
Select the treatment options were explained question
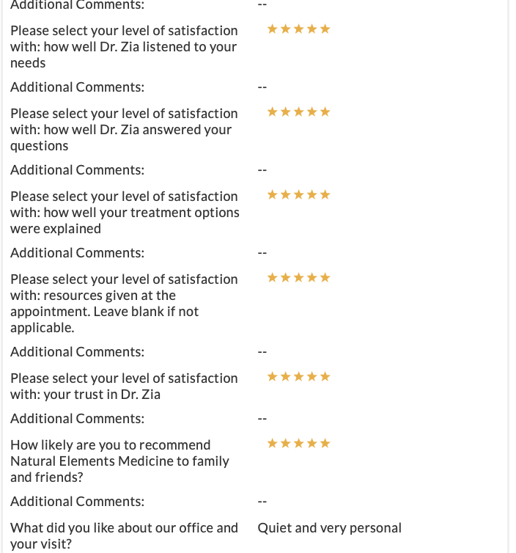coord(125,212)
